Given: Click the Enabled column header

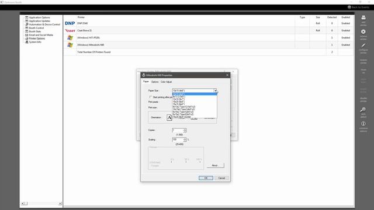Looking at the screenshot, I should point(345,17).
